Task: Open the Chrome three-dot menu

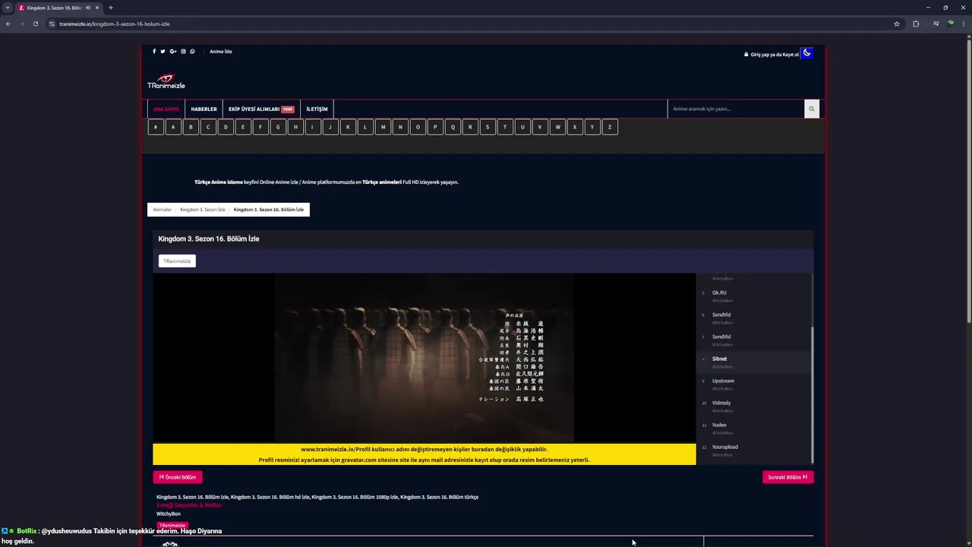Action: (964, 24)
